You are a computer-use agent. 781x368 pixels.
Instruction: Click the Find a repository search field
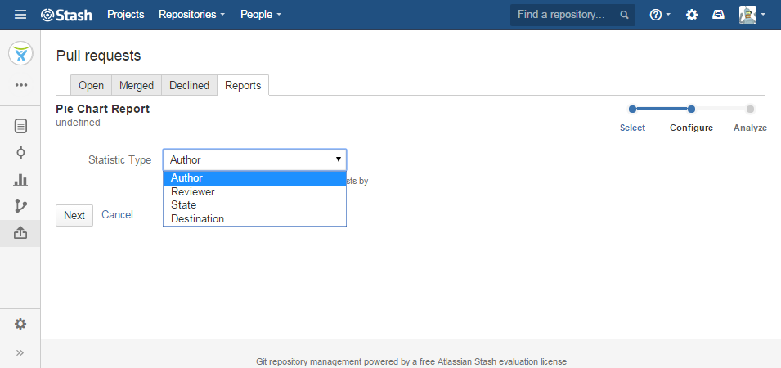567,15
